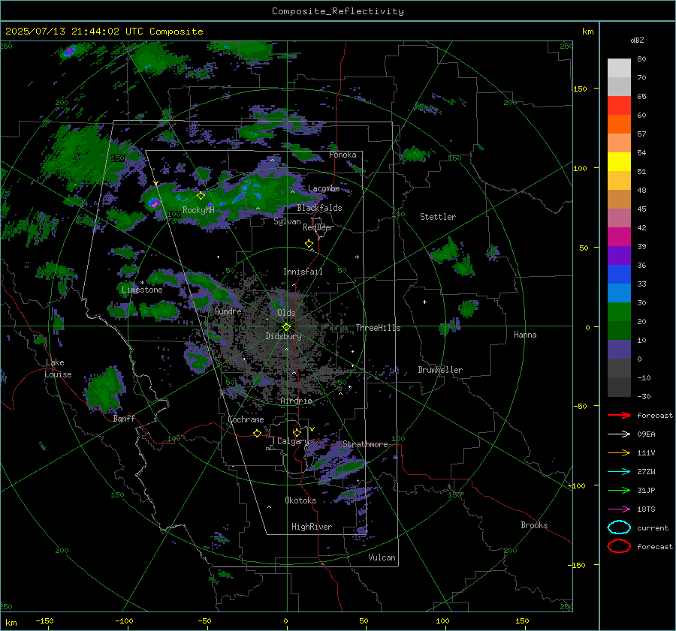
Task: Click the yellow diamond radar center at Didsbury
Action: point(287,327)
